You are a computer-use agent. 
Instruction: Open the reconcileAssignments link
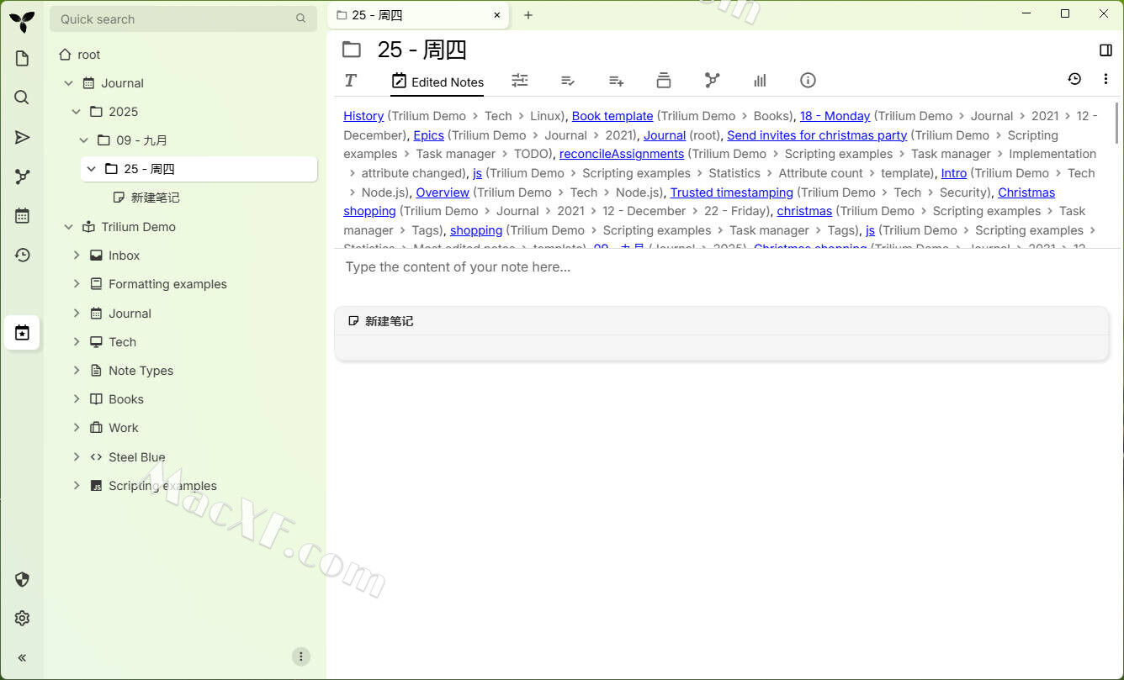pos(622,154)
